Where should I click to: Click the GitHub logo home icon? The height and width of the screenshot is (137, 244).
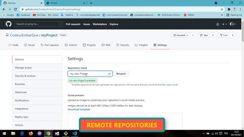8,24
